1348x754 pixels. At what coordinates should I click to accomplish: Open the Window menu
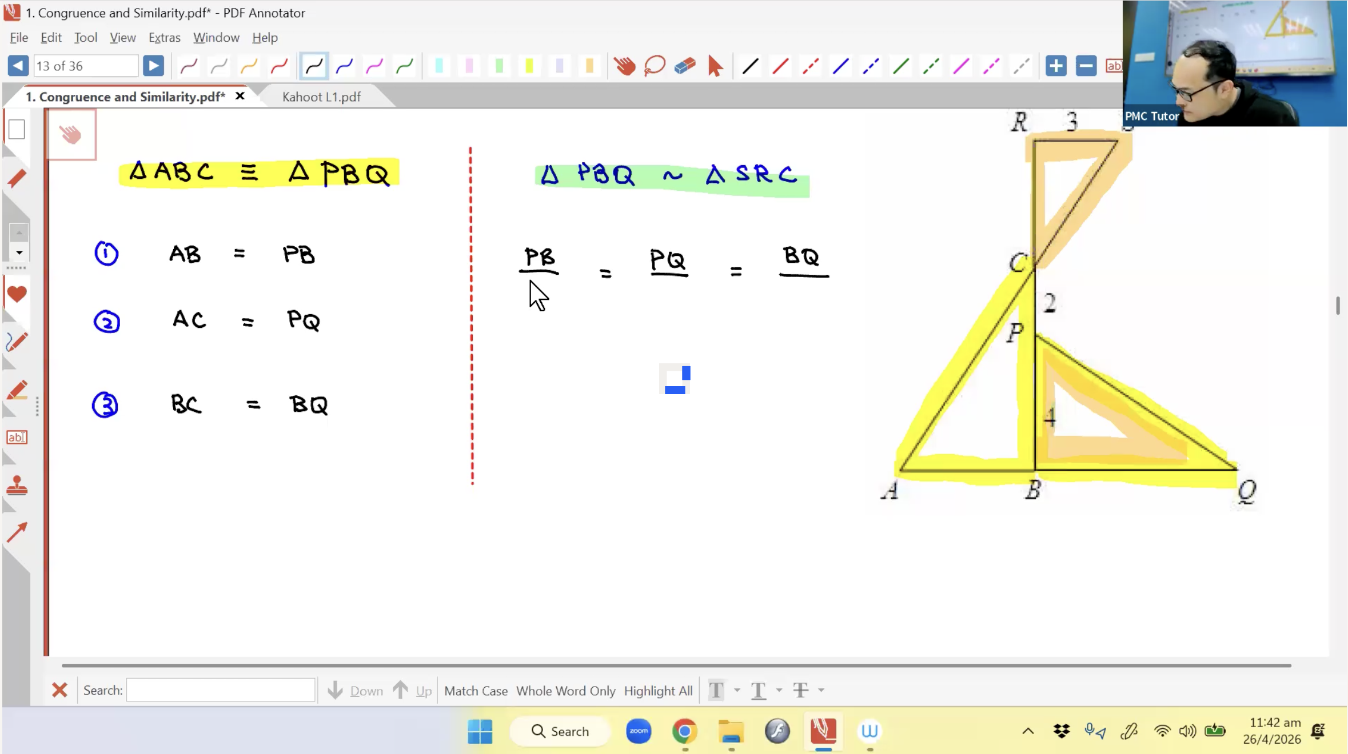point(216,38)
